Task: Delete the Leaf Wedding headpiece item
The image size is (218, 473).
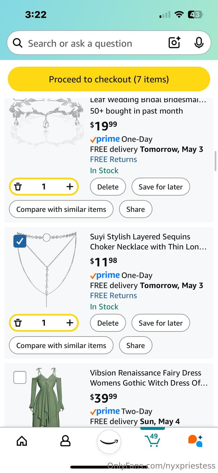Action: (x=108, y=187)
